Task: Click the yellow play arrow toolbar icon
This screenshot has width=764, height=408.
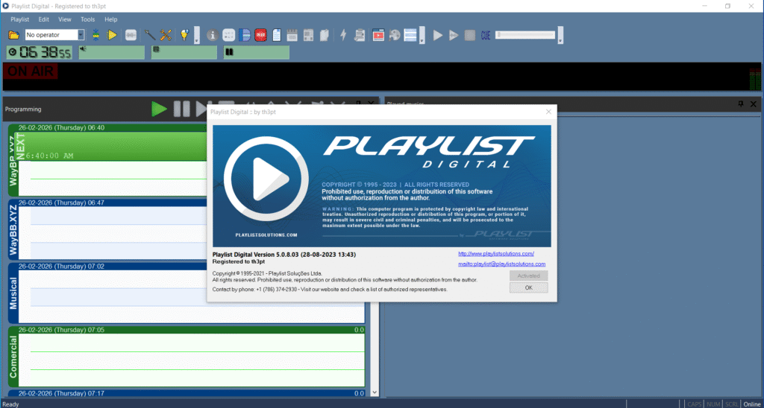Action: [112, 35]
